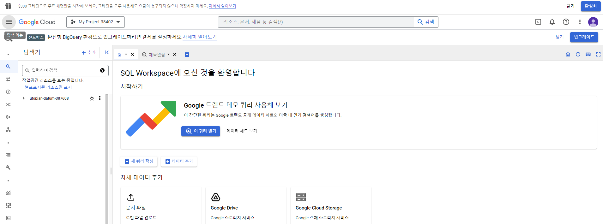Viewport: 603px width, 224px height.
Task: Click the 이 쿼리 열기 button
Action: [201, 131]
